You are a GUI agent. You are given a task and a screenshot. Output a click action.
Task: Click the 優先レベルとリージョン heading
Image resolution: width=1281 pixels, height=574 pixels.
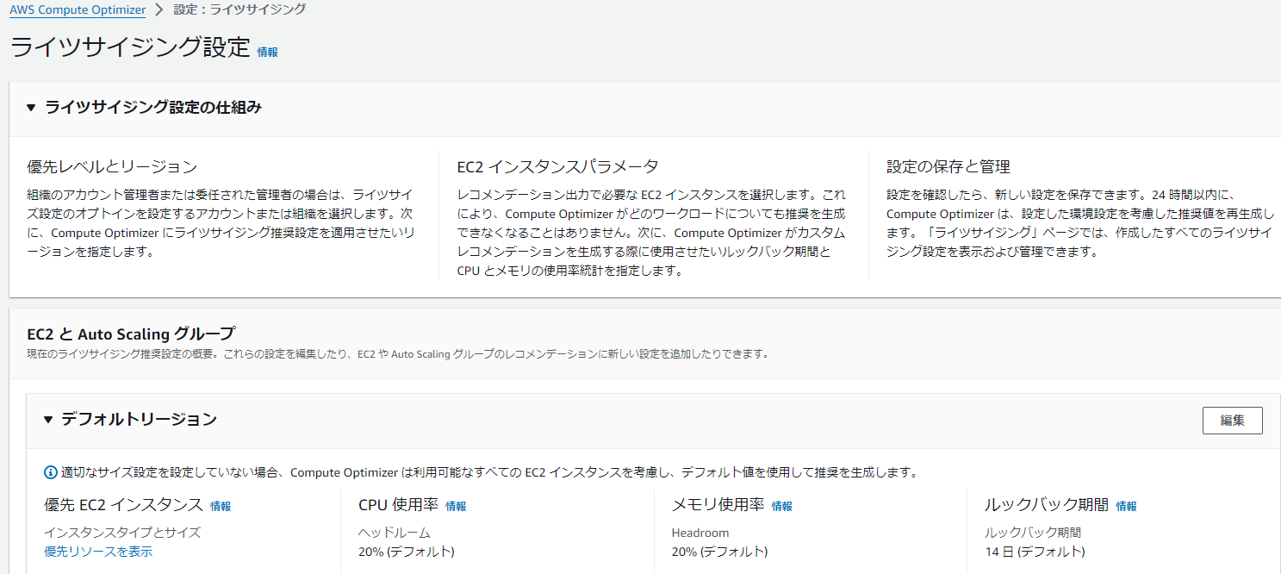tap(112, 166)
